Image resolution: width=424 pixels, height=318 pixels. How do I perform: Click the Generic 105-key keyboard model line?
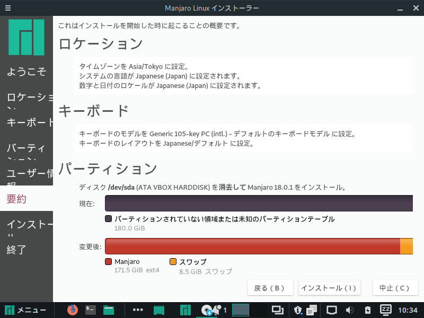tap(217, 134)
